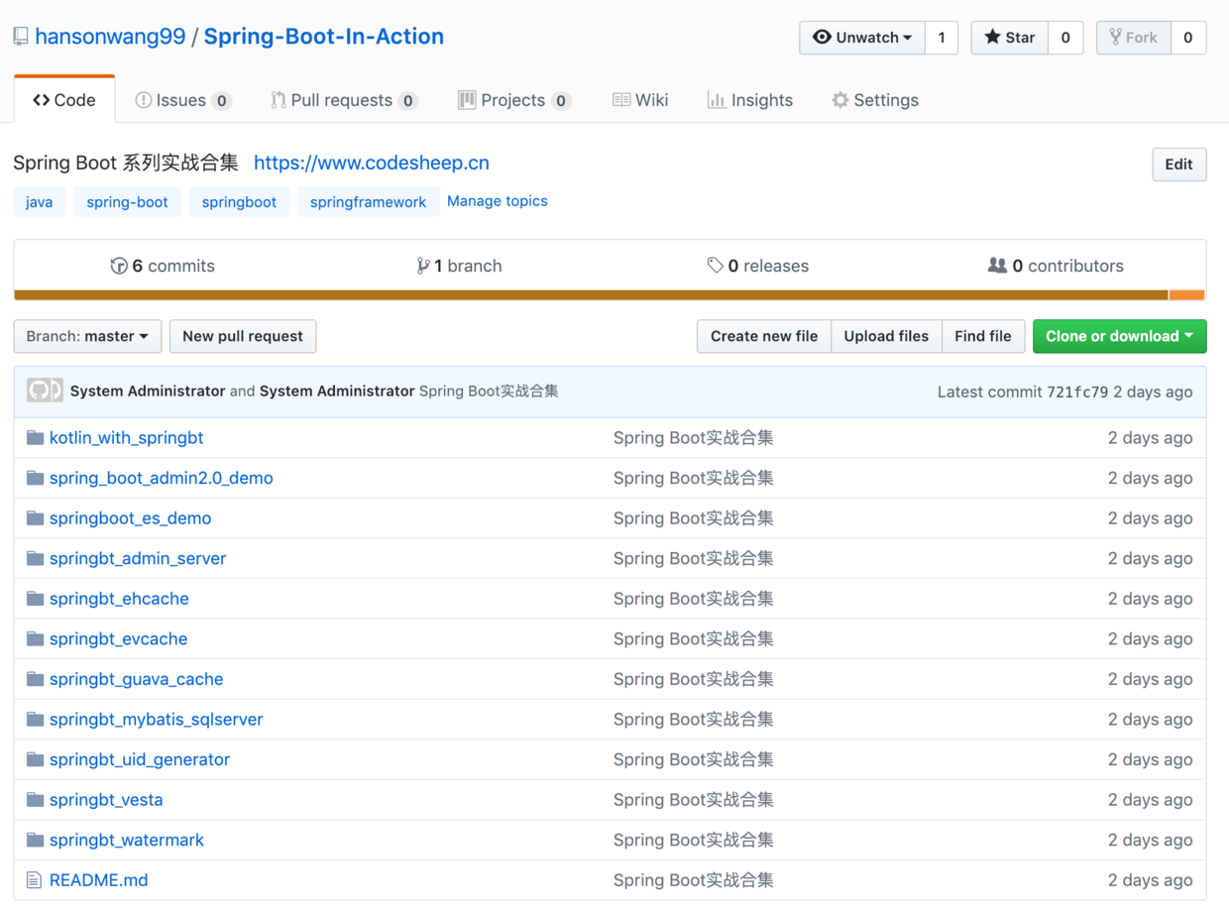Viewport: 1229px width, 908px height.
Task: Click the Edit description button
Action: (1178, 164)
